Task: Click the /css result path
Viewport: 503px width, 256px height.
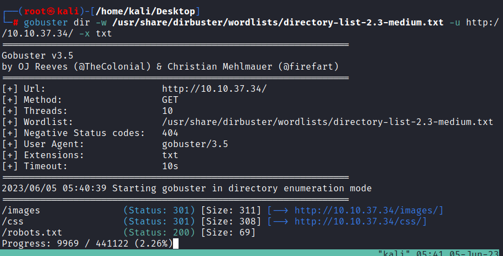Action: coord(13,221)
